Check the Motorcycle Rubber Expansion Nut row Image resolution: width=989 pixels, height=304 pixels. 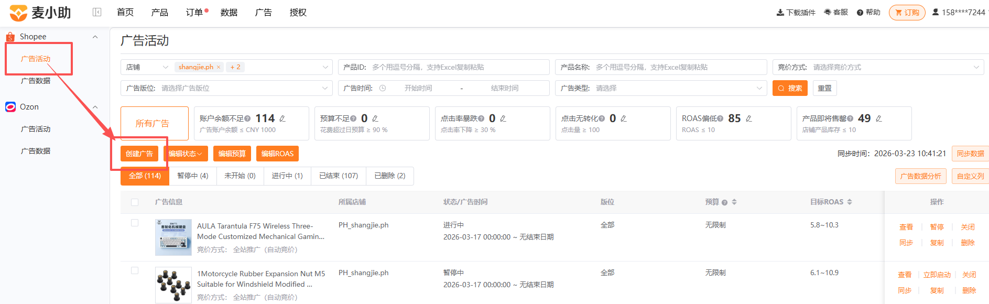(135, 270)
